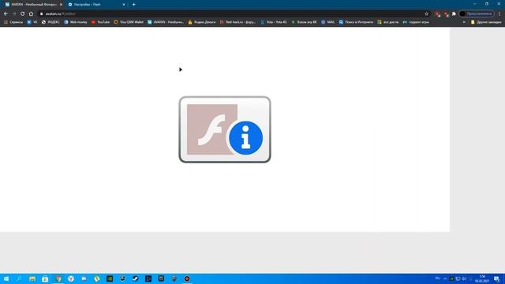
Task: Open the Visa QIWI Wallet bookmark
Action: (129, 22)
